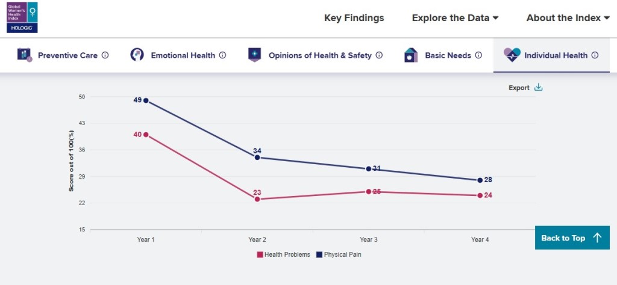Viewport: 617px width, 285px height.
Task: Click the Export download icon
Action: (x=539, y=88)
